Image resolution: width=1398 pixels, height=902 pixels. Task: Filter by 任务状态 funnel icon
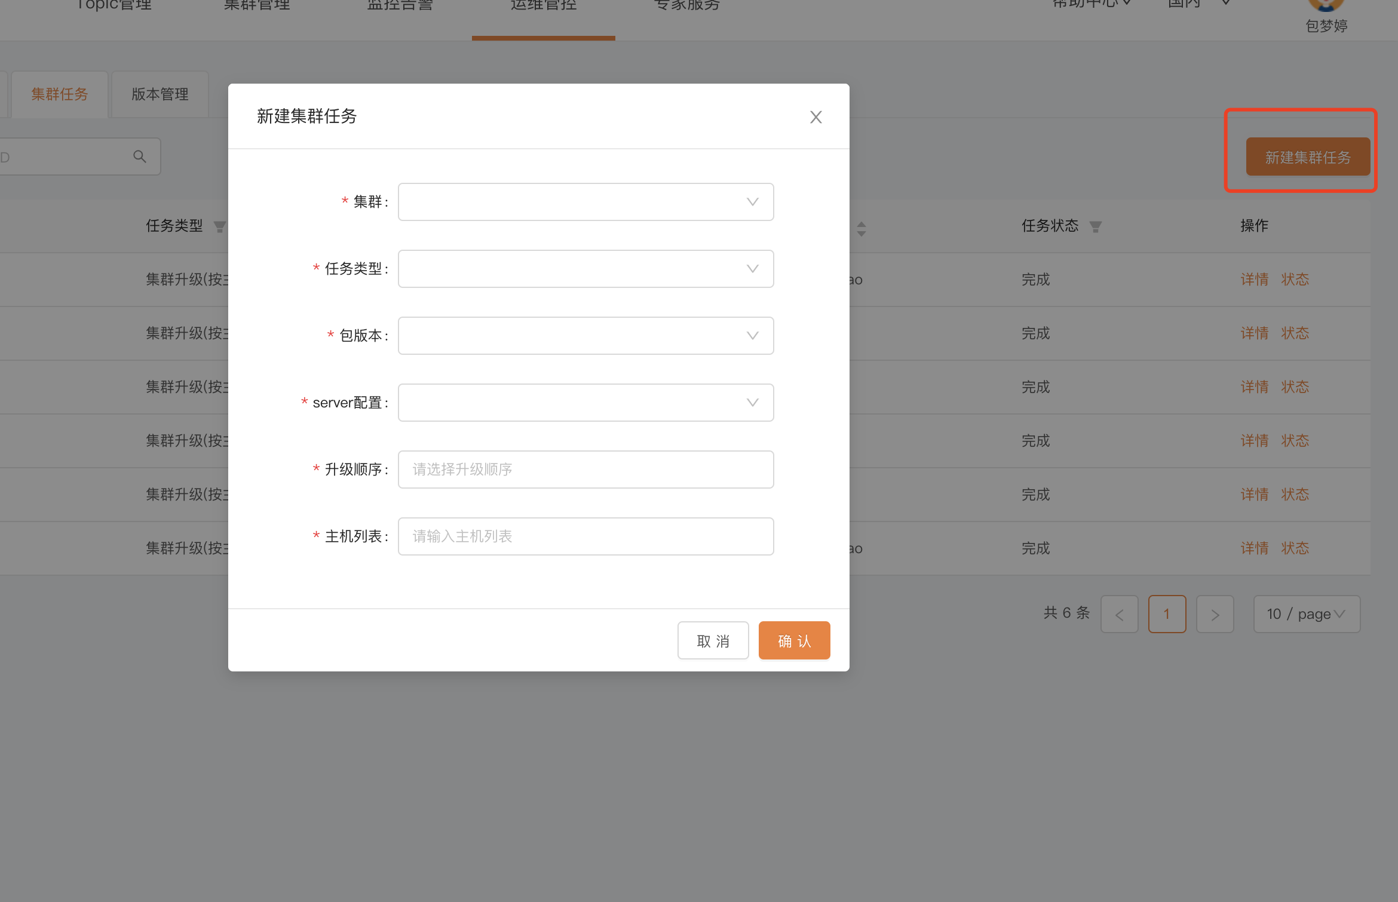click(x=1095, y=227)
